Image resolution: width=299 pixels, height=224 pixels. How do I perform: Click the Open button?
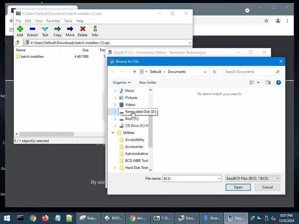(238, 187)
